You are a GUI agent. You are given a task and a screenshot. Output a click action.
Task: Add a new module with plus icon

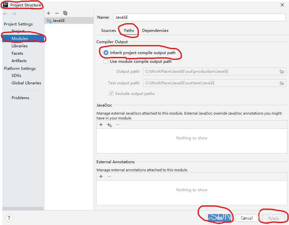[x=49, y=13]
